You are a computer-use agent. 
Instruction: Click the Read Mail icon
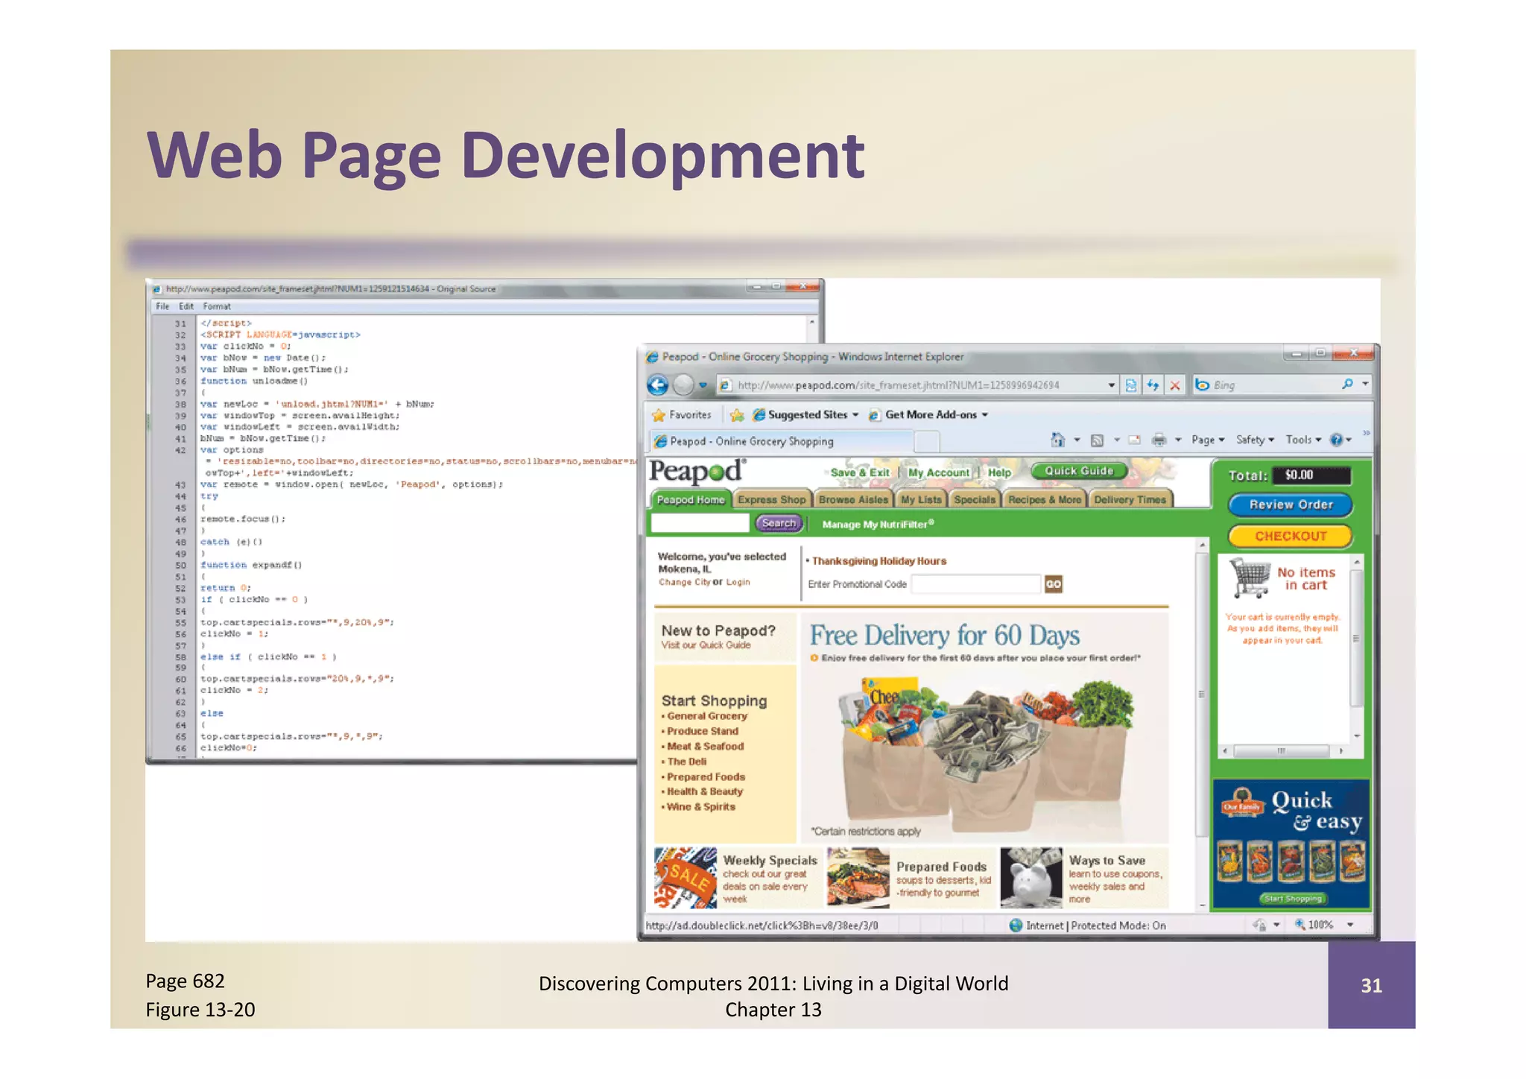(x=1134, y=440)
